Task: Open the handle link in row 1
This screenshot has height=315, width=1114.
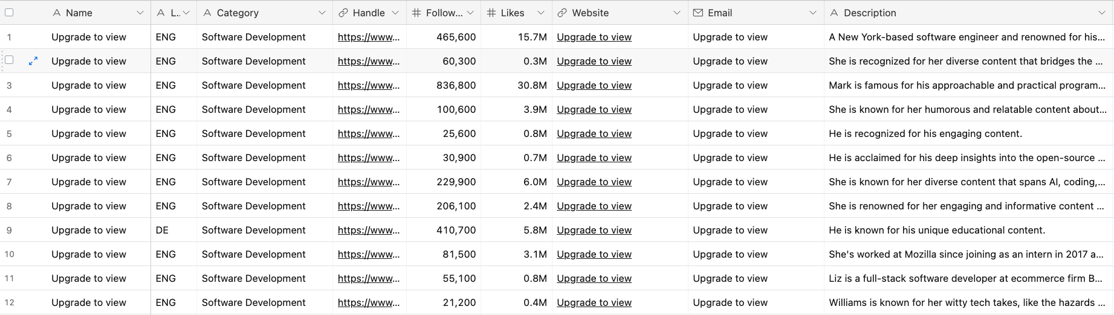Action: (369, 37)
